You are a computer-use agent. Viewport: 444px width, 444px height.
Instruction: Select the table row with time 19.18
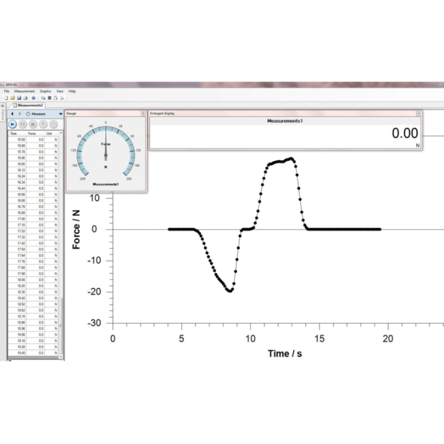pos(33,340)
